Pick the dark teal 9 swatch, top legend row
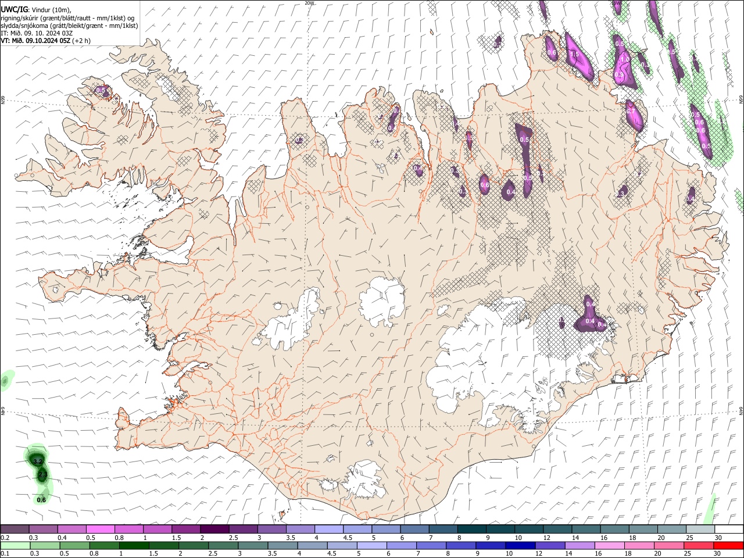 point(500,529)
